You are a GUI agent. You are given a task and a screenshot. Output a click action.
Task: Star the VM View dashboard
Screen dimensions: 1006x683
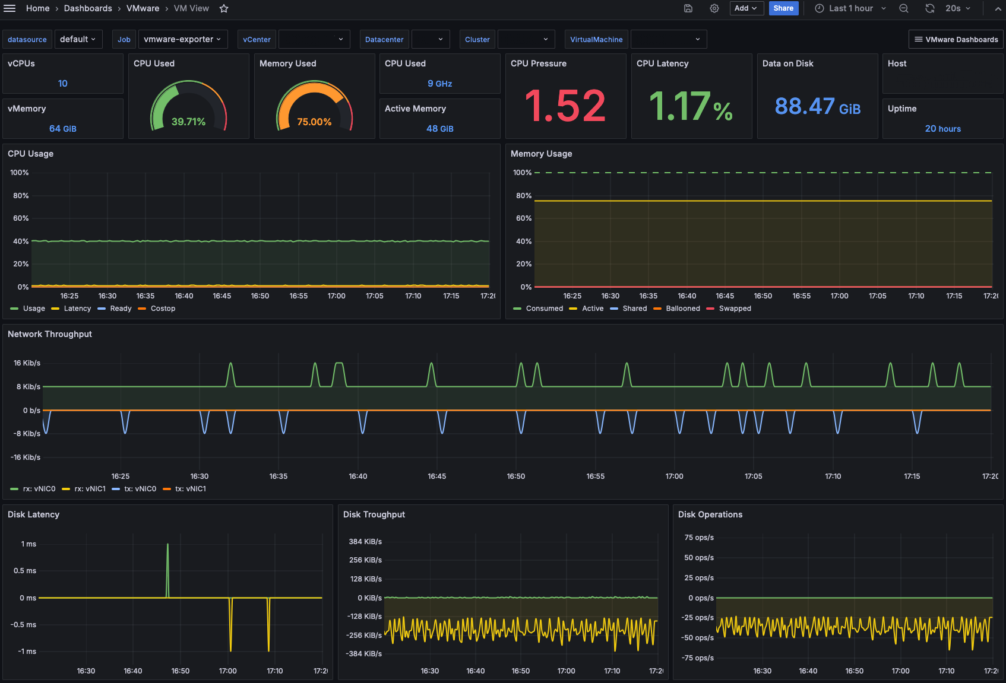coord(224,8)
